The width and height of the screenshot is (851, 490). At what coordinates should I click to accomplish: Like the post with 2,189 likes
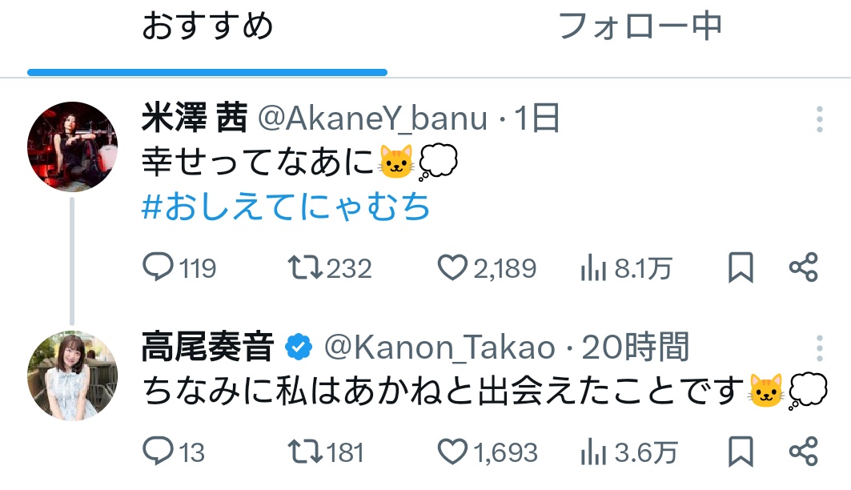coord(453,268)
